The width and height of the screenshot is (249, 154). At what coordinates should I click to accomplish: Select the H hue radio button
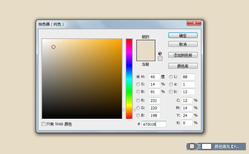pyautogui.click(x=138, y=77)
